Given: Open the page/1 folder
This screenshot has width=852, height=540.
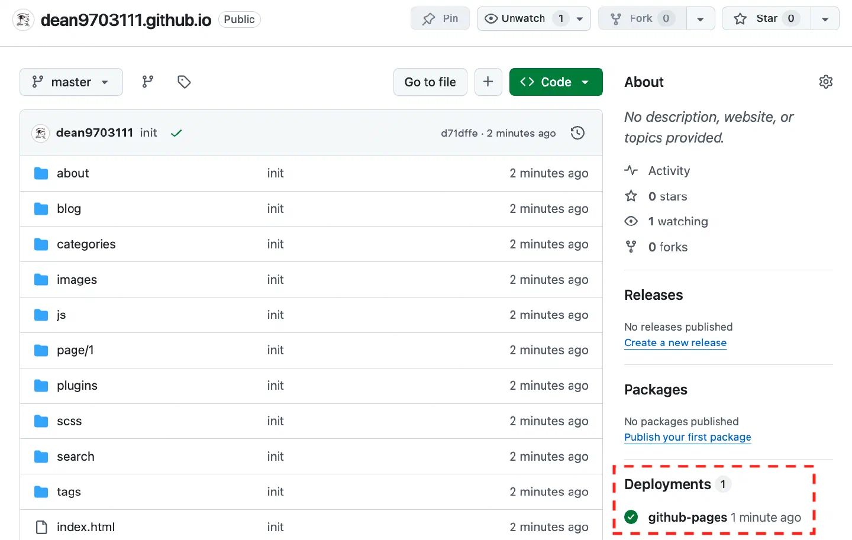Looking at the screenshot, I should click(75, 350).
